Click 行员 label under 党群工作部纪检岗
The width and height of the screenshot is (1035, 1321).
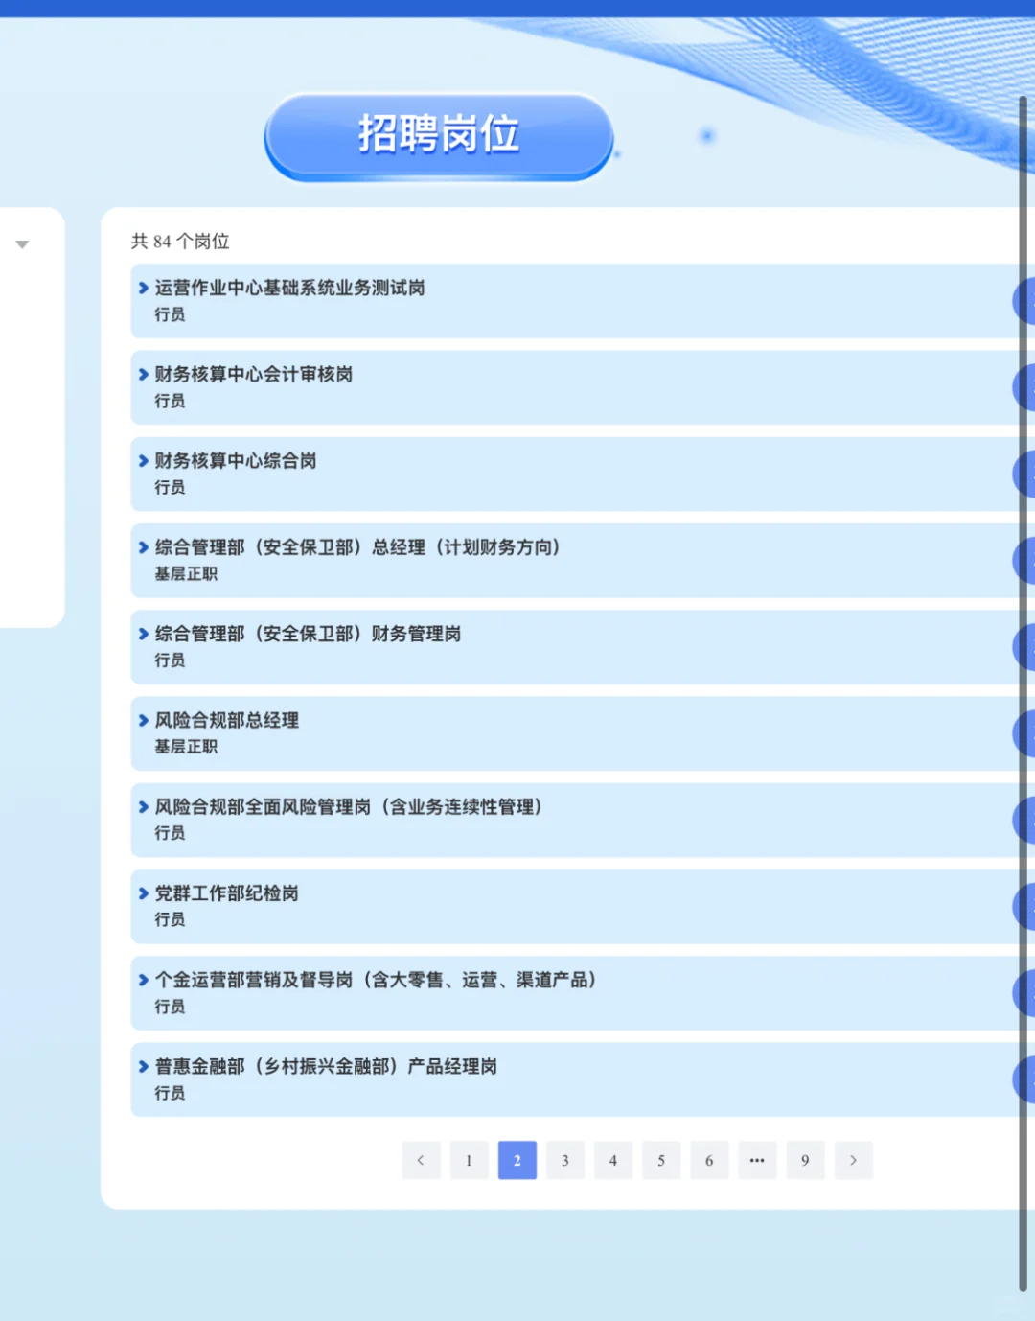point(170,919)
